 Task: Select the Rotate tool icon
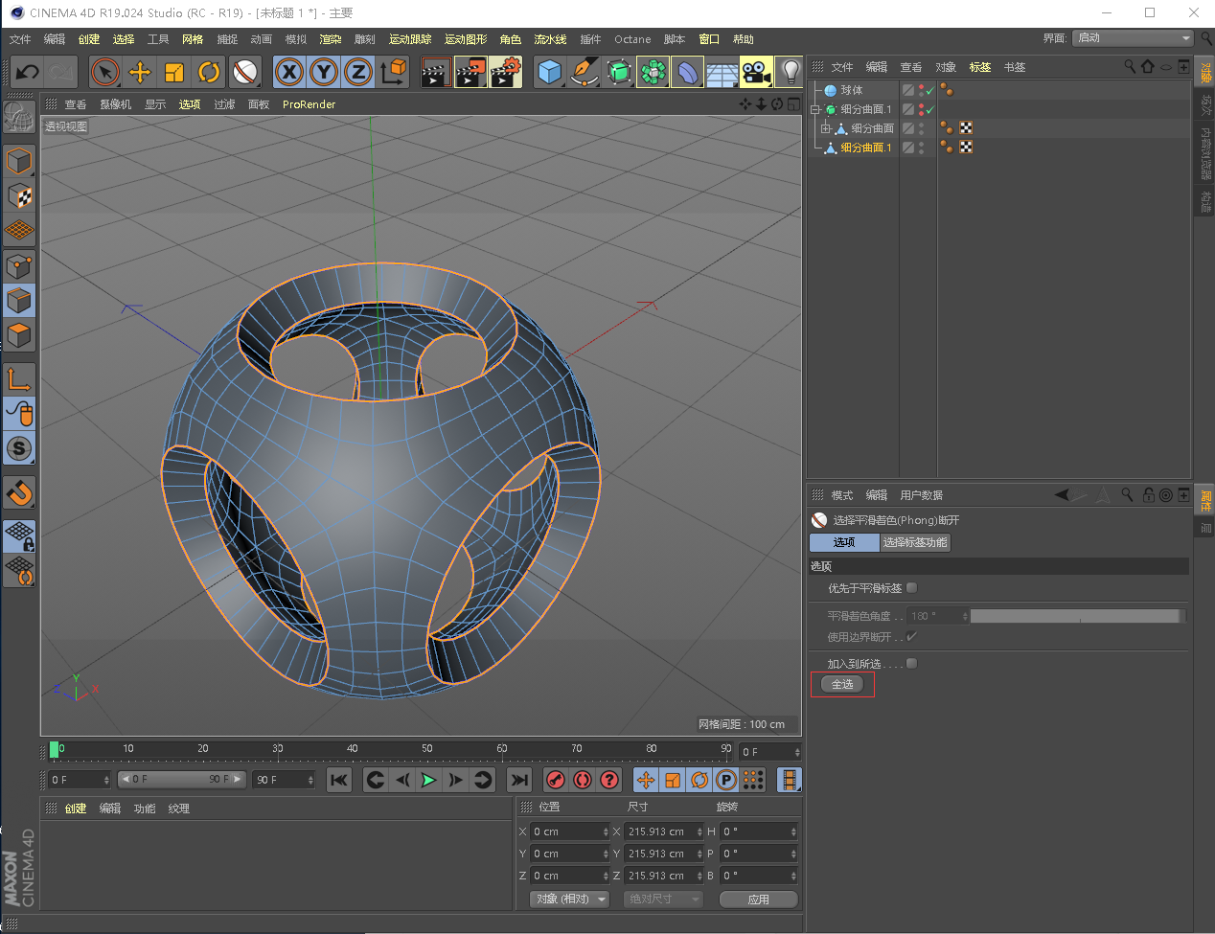point(209,72)
